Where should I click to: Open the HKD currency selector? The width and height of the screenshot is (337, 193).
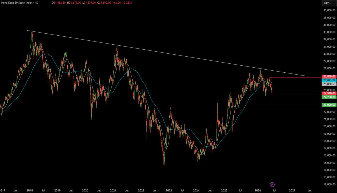point(327,3)
